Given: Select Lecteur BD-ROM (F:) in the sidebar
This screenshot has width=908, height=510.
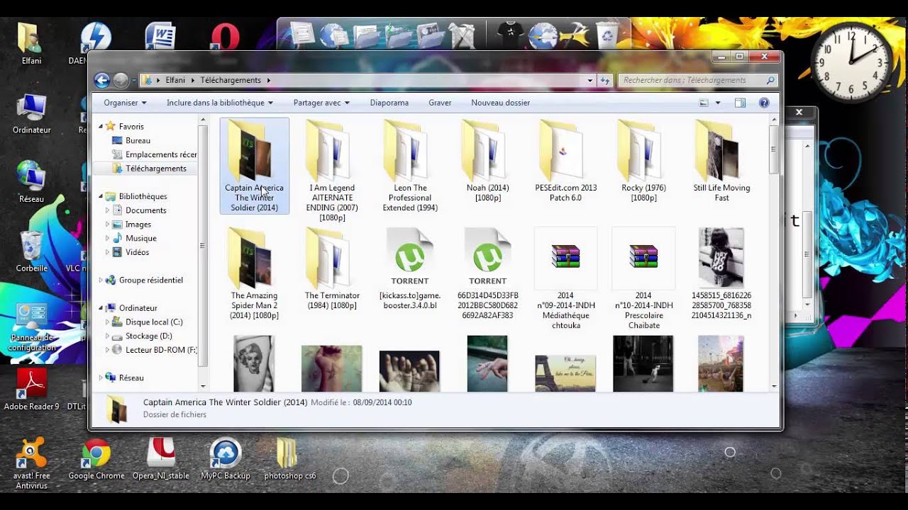Looking at the screenshot, I should point(154,350).
